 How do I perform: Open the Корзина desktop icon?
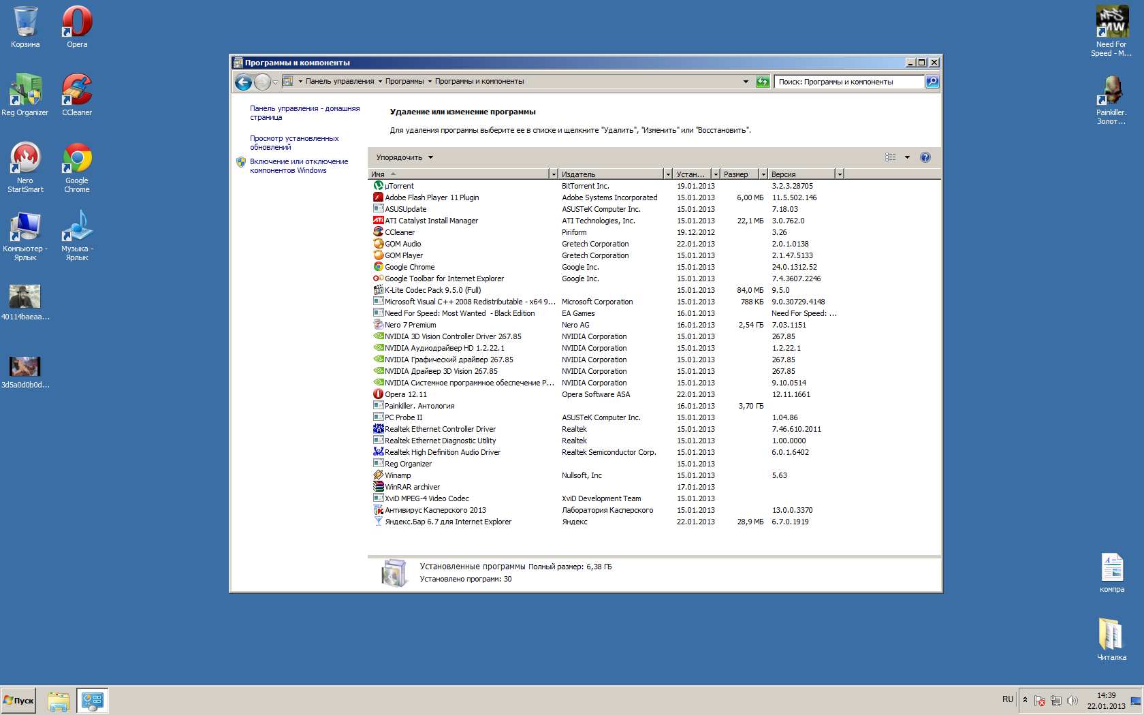pos(25,27)
